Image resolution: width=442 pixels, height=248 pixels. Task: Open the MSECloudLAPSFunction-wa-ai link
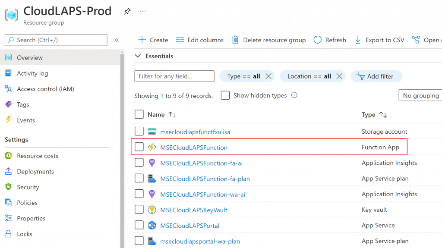coord(203,195)
